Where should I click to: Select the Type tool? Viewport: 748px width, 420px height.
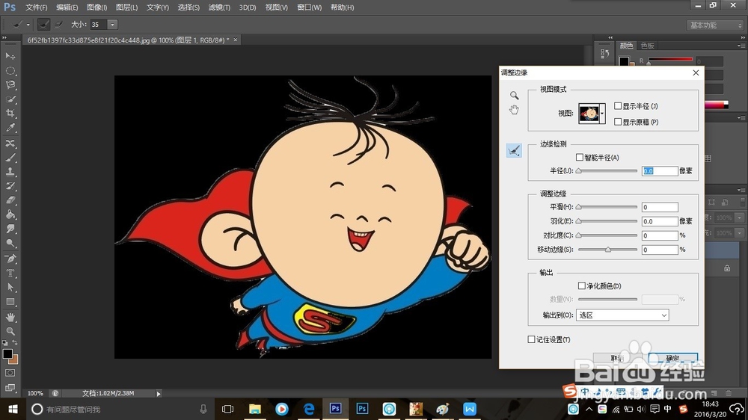[10, 274]
